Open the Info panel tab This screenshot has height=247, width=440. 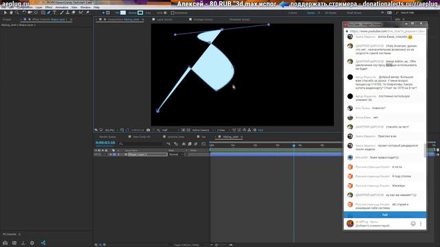point(397,20)
